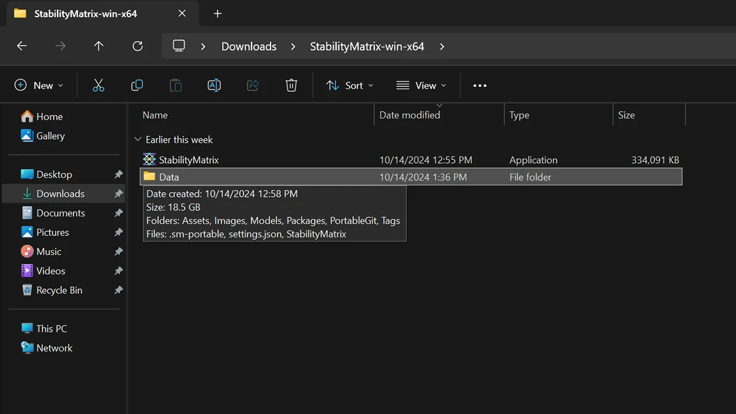736x414 pixels.
Task: Open the New item dropdown
Action: tap(39, 85)
